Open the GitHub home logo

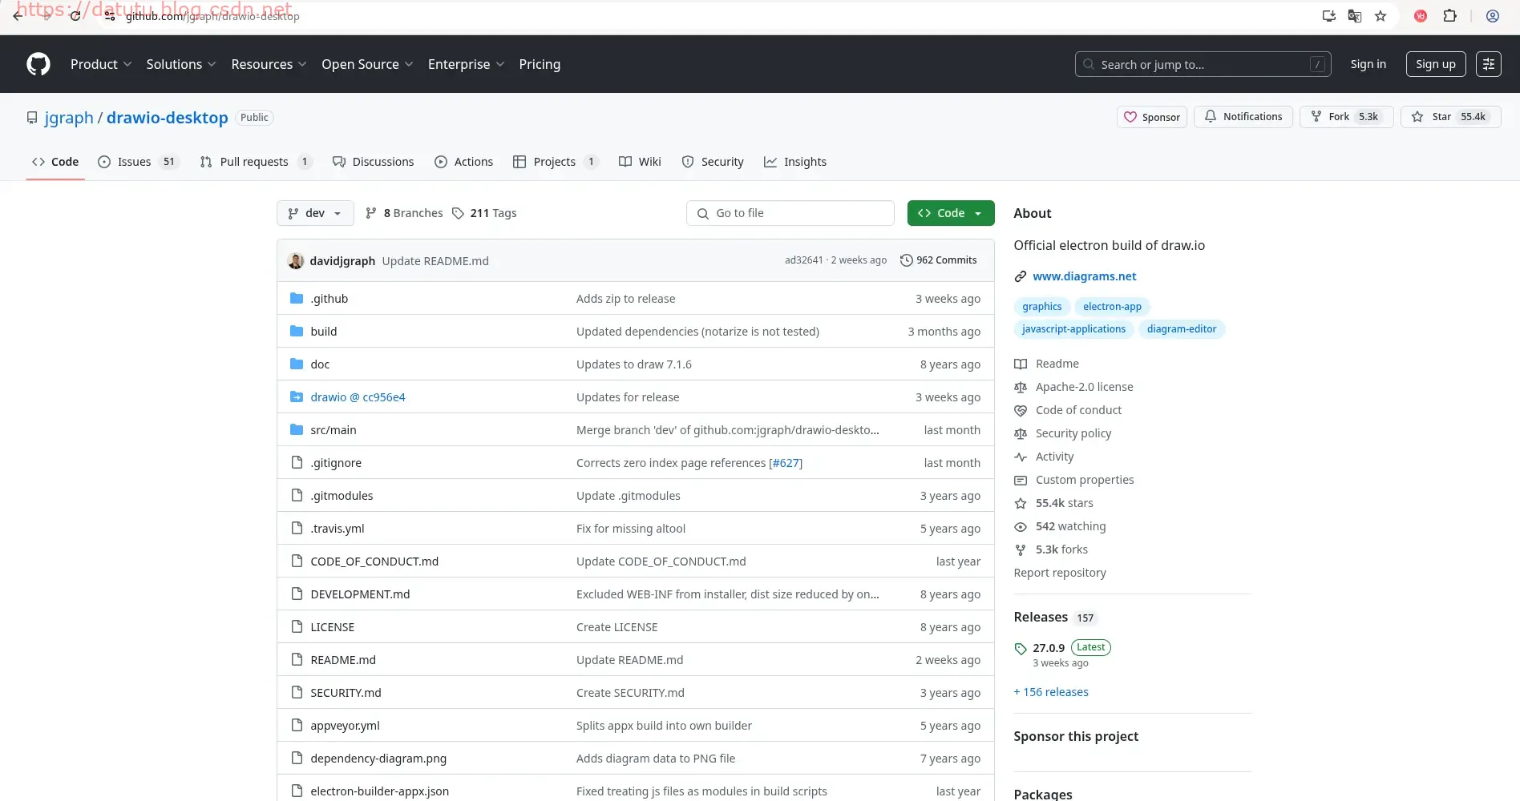pyautogui.click(x=38, y=64)
